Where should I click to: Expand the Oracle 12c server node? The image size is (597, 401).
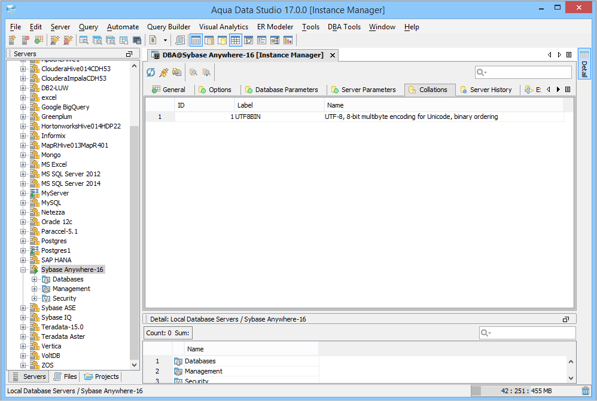coord(23,222)
